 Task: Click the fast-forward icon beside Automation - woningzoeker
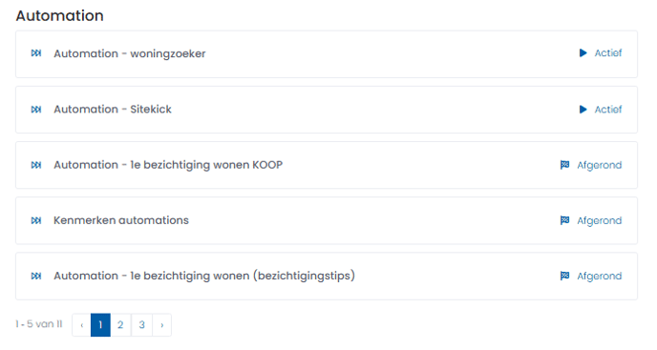pyautogui.click(x=36, y=53)
